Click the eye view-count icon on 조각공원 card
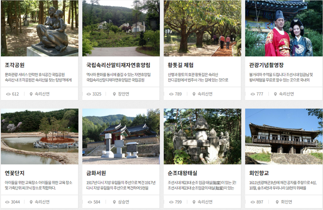The height and width of the screenshot is (210, 323). tap(8, 94)
